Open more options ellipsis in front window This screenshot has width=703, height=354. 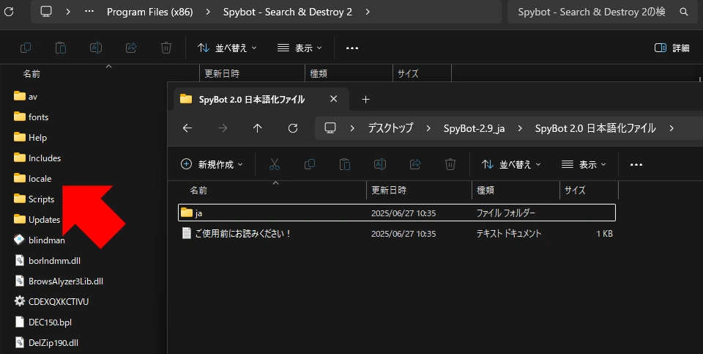point(636,165)
